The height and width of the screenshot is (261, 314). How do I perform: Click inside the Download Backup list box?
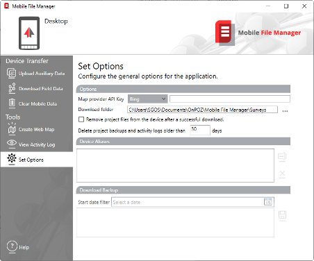tap(175, 222)
